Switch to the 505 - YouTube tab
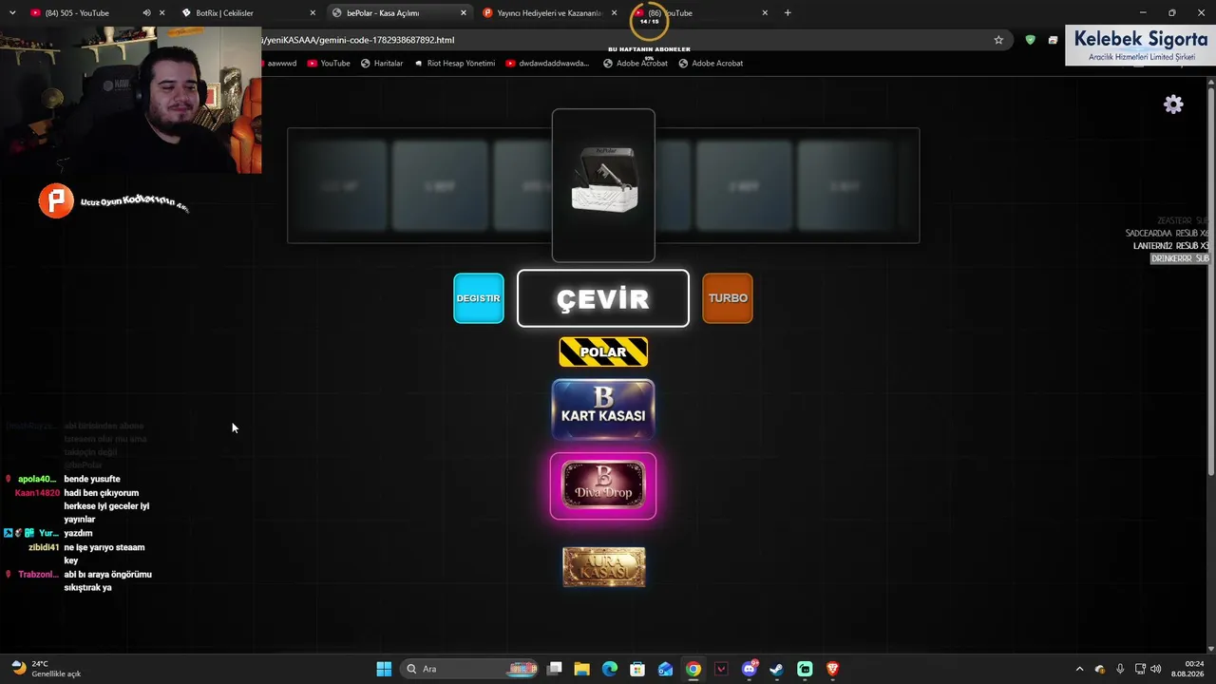This screenshot has height=684, width=1216. tap(77, 13)
